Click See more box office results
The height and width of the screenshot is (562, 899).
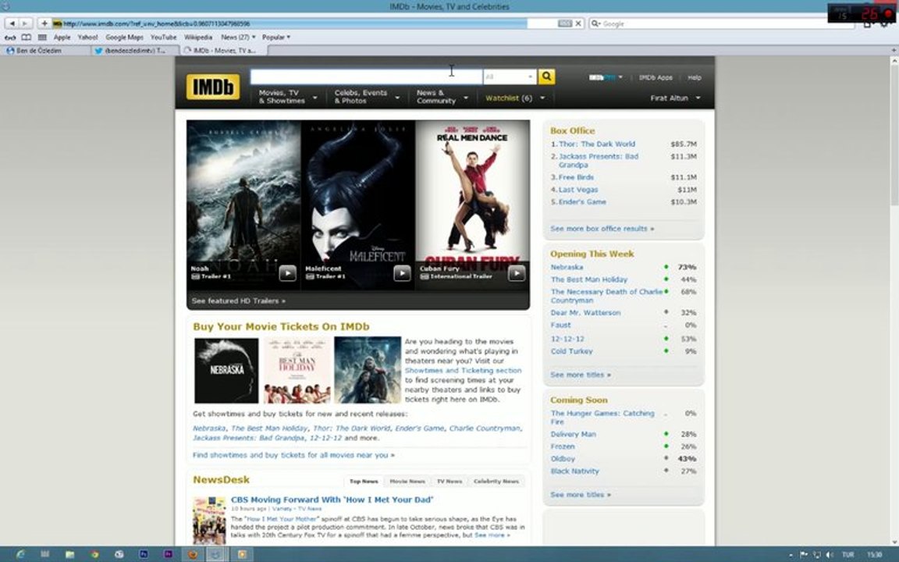pyautogui.click(x=602, y=228)
